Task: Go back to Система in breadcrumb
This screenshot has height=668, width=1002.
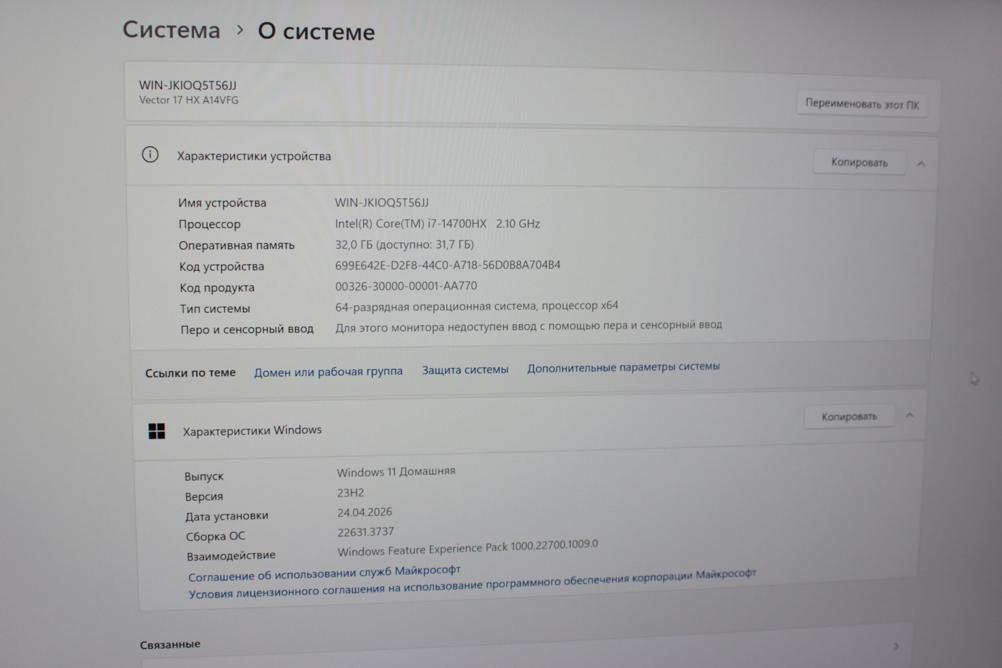Action: (171, 30)
